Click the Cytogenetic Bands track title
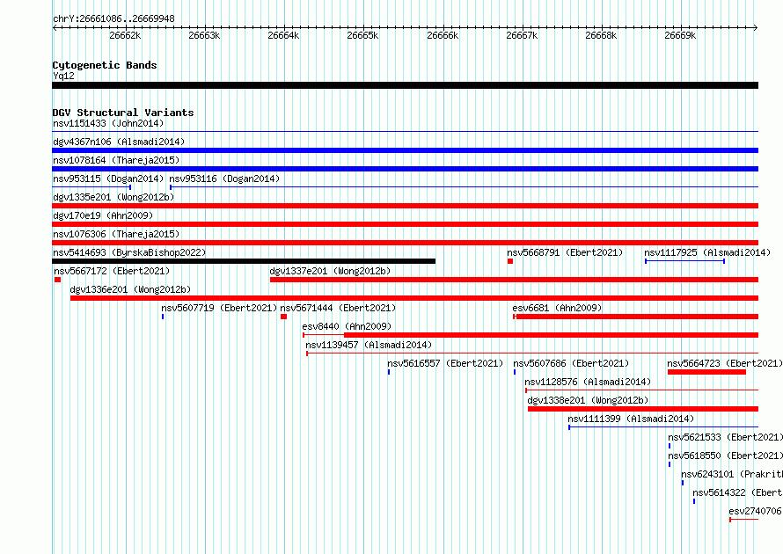 pyautogui.click(x=105, y=65)
